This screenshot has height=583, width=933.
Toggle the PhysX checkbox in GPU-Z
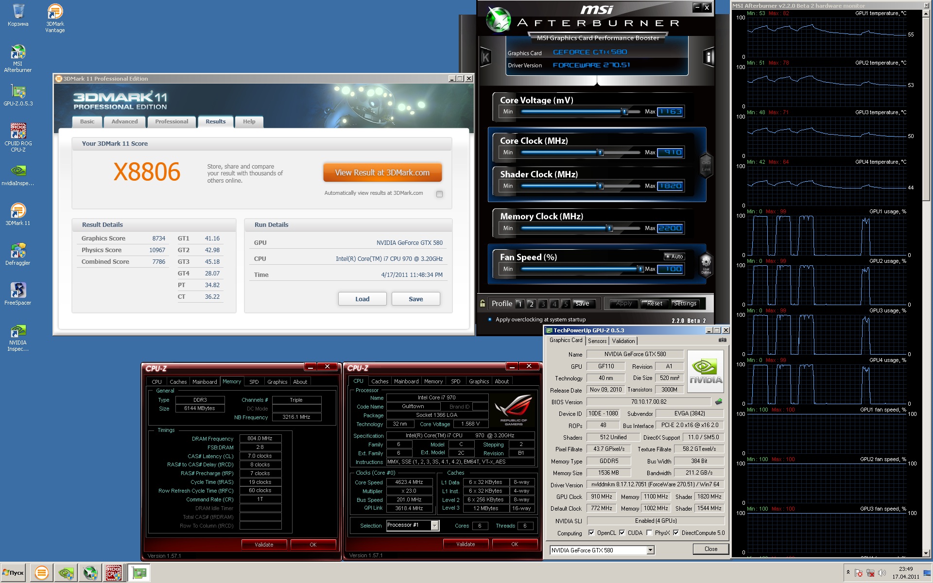pos(649,533)
